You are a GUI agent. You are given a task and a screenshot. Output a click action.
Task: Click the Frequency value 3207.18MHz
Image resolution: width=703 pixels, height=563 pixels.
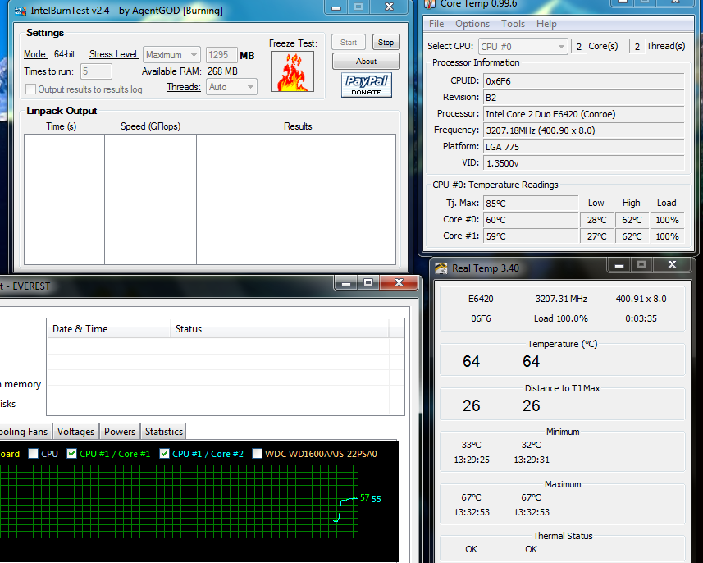click(584, 130)
